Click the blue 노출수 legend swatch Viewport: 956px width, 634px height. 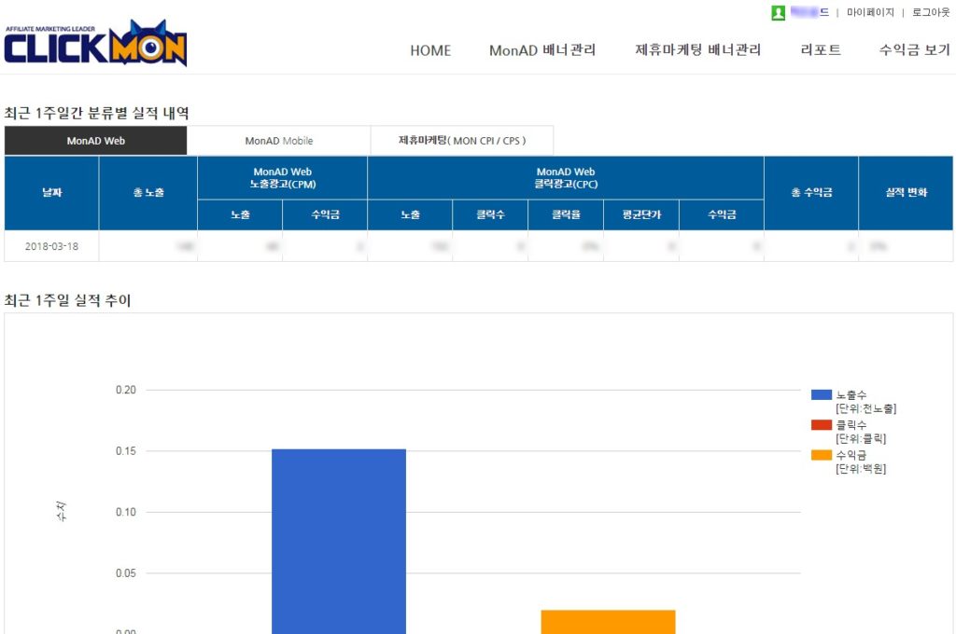822,395
